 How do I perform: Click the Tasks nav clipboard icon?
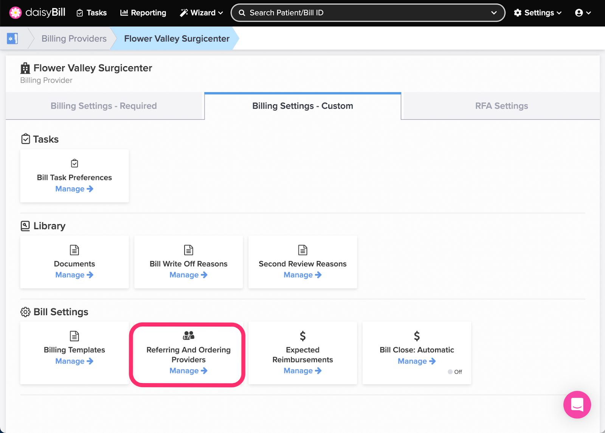click(x=80, y=13)
